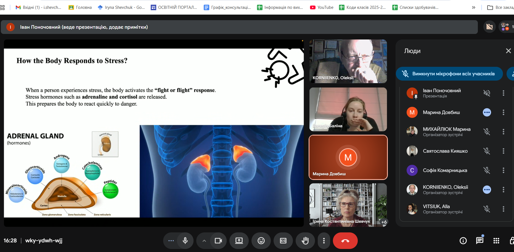514x252 pixels.
Task: Toggle your microphone on or off
Action: click(185, 241)
